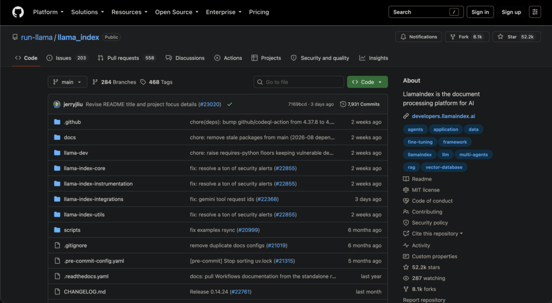This screenshot has height=303, width=552.
Task: Click the Notifications bell button
Action: 418,37
